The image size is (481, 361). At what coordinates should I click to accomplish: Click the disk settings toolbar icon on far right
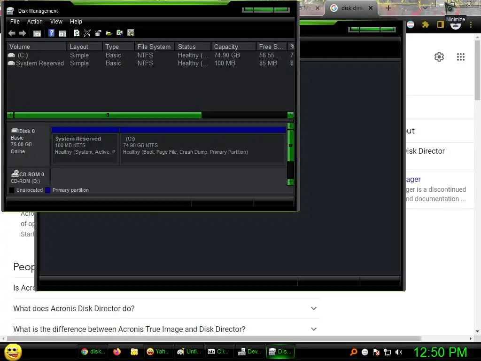[x=131, y=33]
